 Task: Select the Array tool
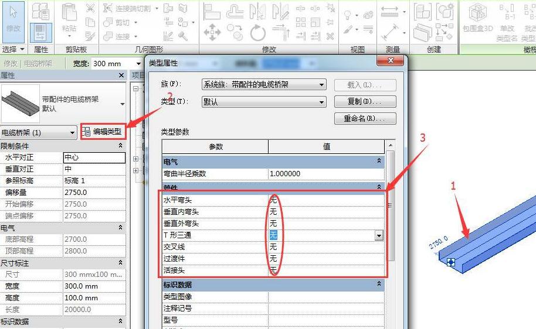(300, 22)
